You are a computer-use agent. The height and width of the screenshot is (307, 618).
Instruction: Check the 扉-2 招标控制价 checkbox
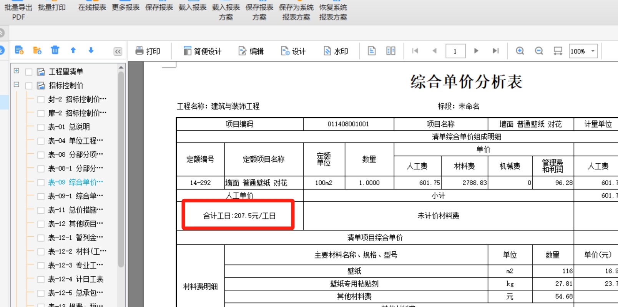pos(41,113)
